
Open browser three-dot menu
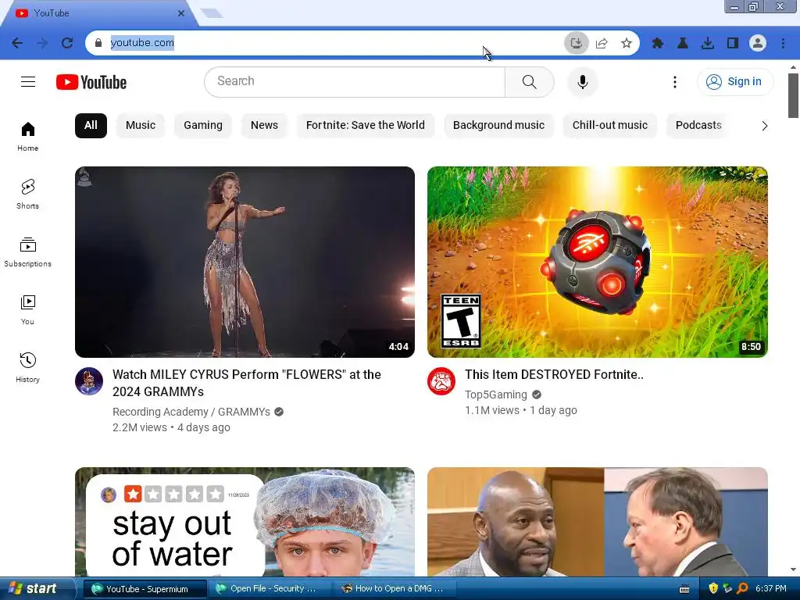tap(783, 43)
